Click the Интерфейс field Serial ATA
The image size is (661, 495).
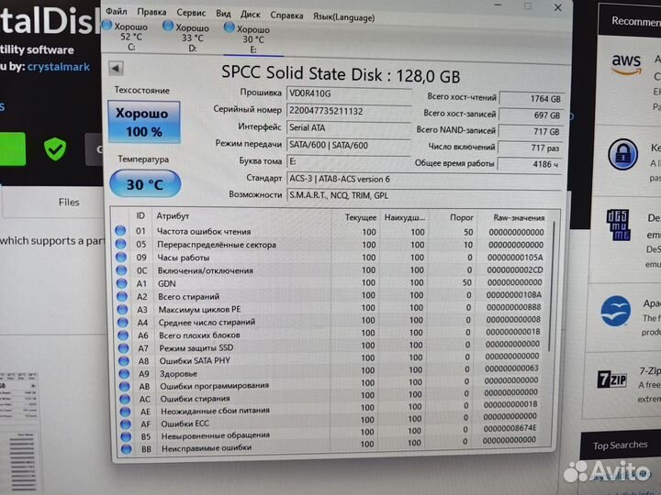(x=349, y=127)
